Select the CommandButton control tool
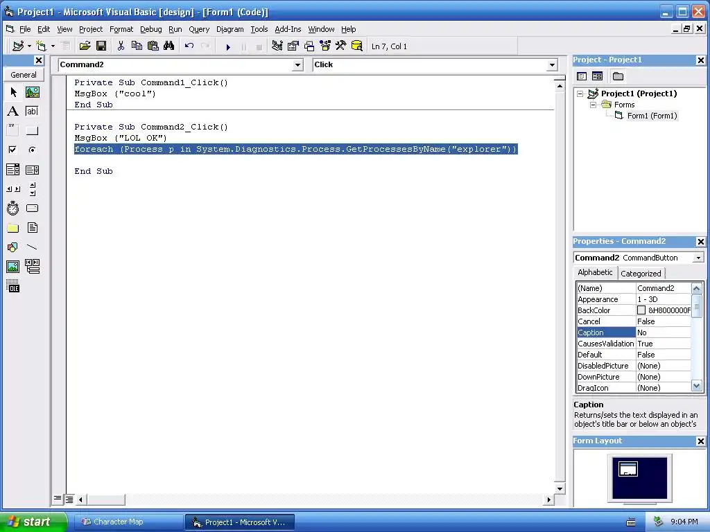The height and width of the screenshot is (532, 710). pyautogui.click(x=32, y=131)
